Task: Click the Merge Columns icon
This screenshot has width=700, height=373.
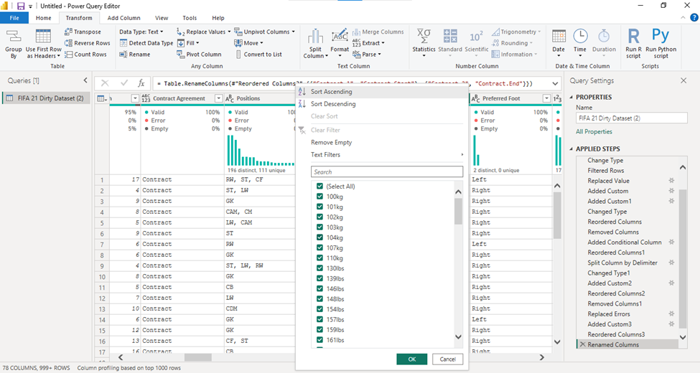Action: click(356, 32)
